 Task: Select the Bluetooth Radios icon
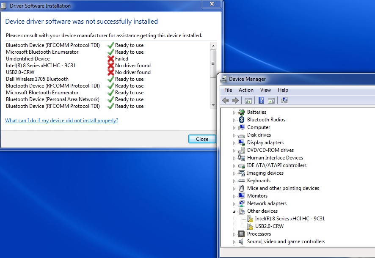(x=242, y=119)
